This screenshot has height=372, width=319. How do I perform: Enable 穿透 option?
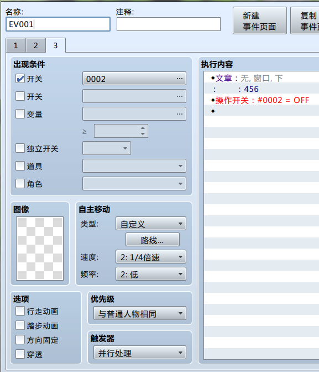coord(20,354)
